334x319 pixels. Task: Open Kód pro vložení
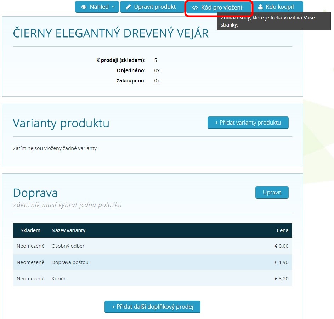(219, 8)
